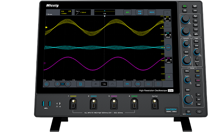Open the magenta channel 3 info box
The image size is (208, 132).
(x=168, y=60)
